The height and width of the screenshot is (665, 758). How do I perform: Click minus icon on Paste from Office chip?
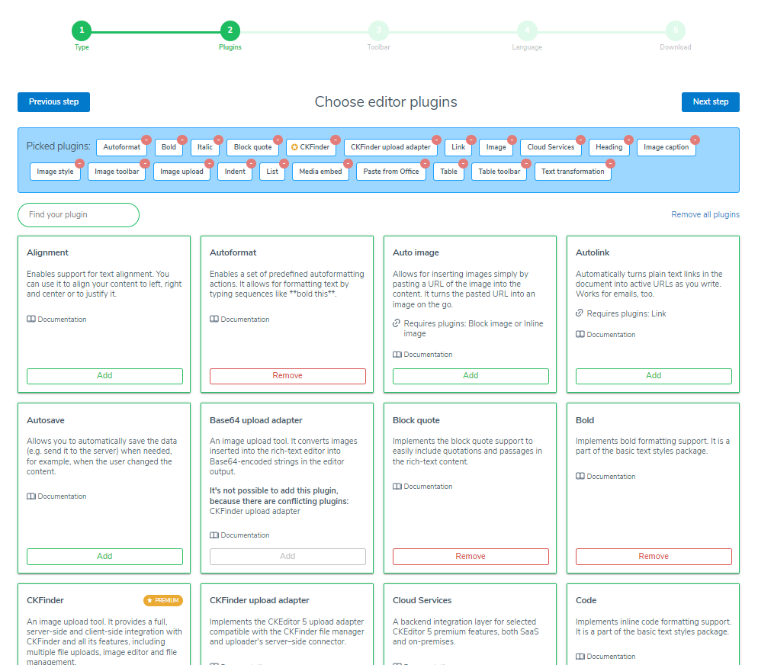(425, 164)
